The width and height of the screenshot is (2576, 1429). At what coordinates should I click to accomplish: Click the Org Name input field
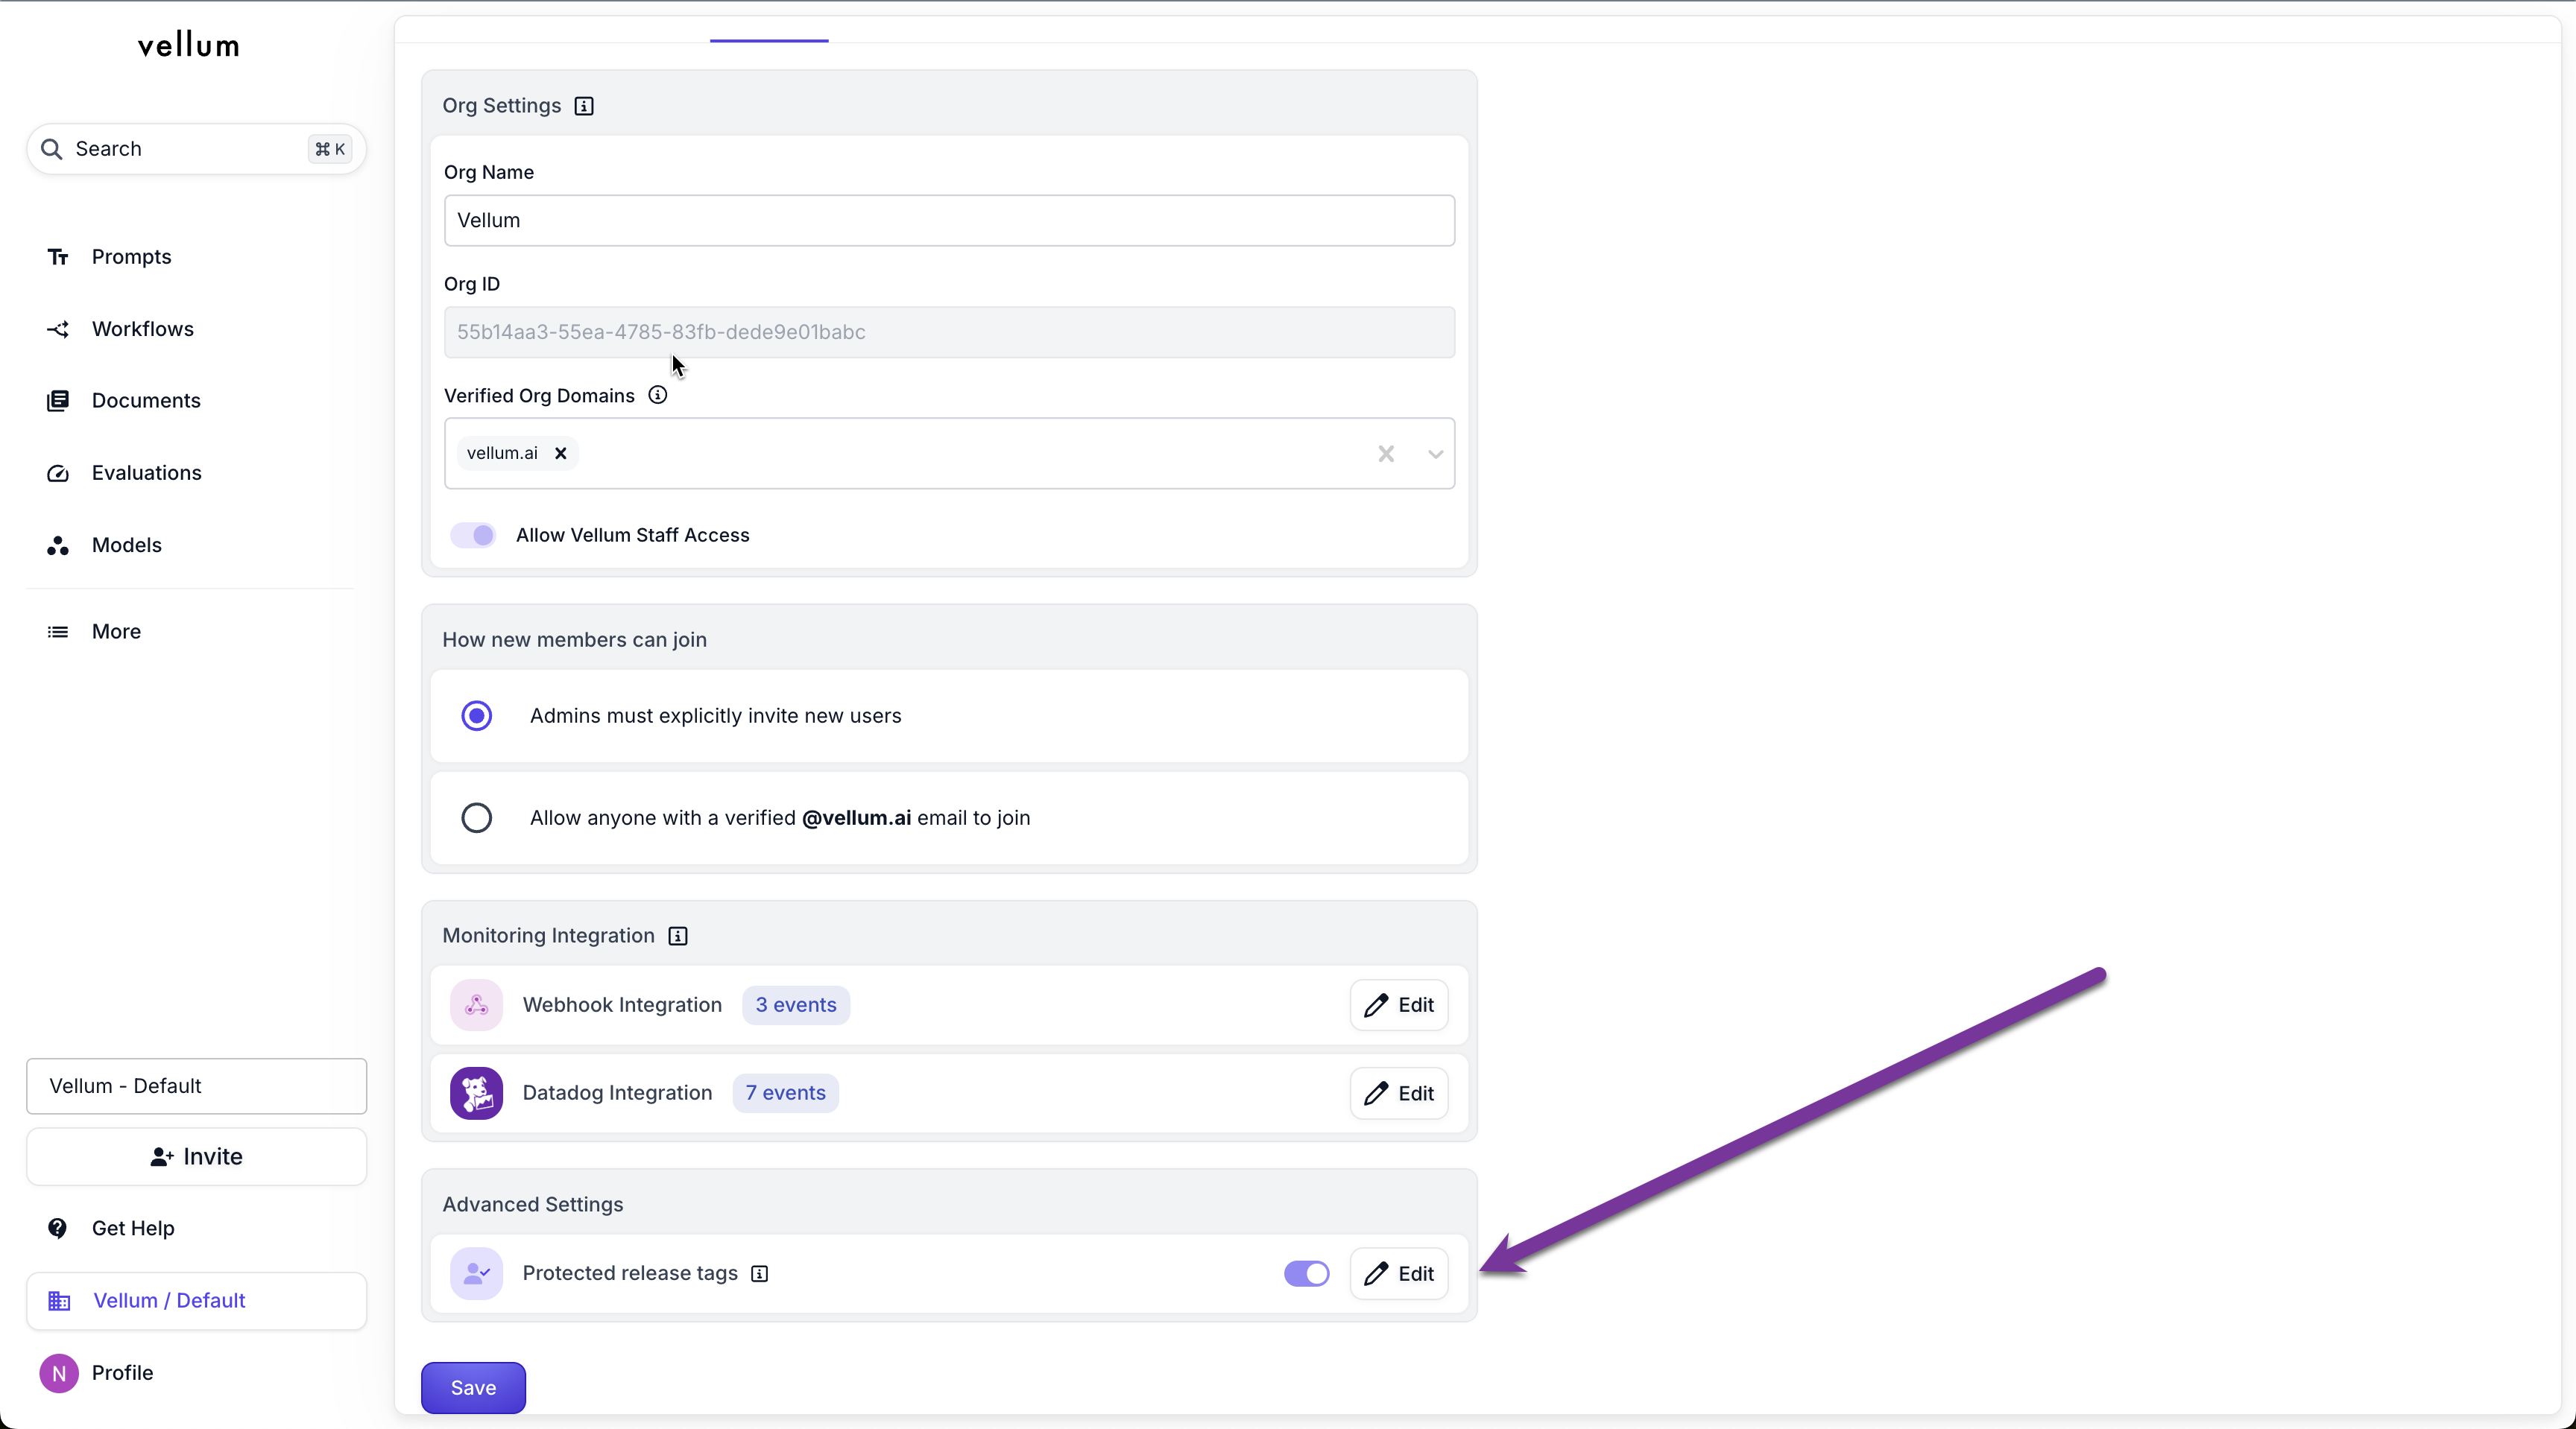click(948, 221)
